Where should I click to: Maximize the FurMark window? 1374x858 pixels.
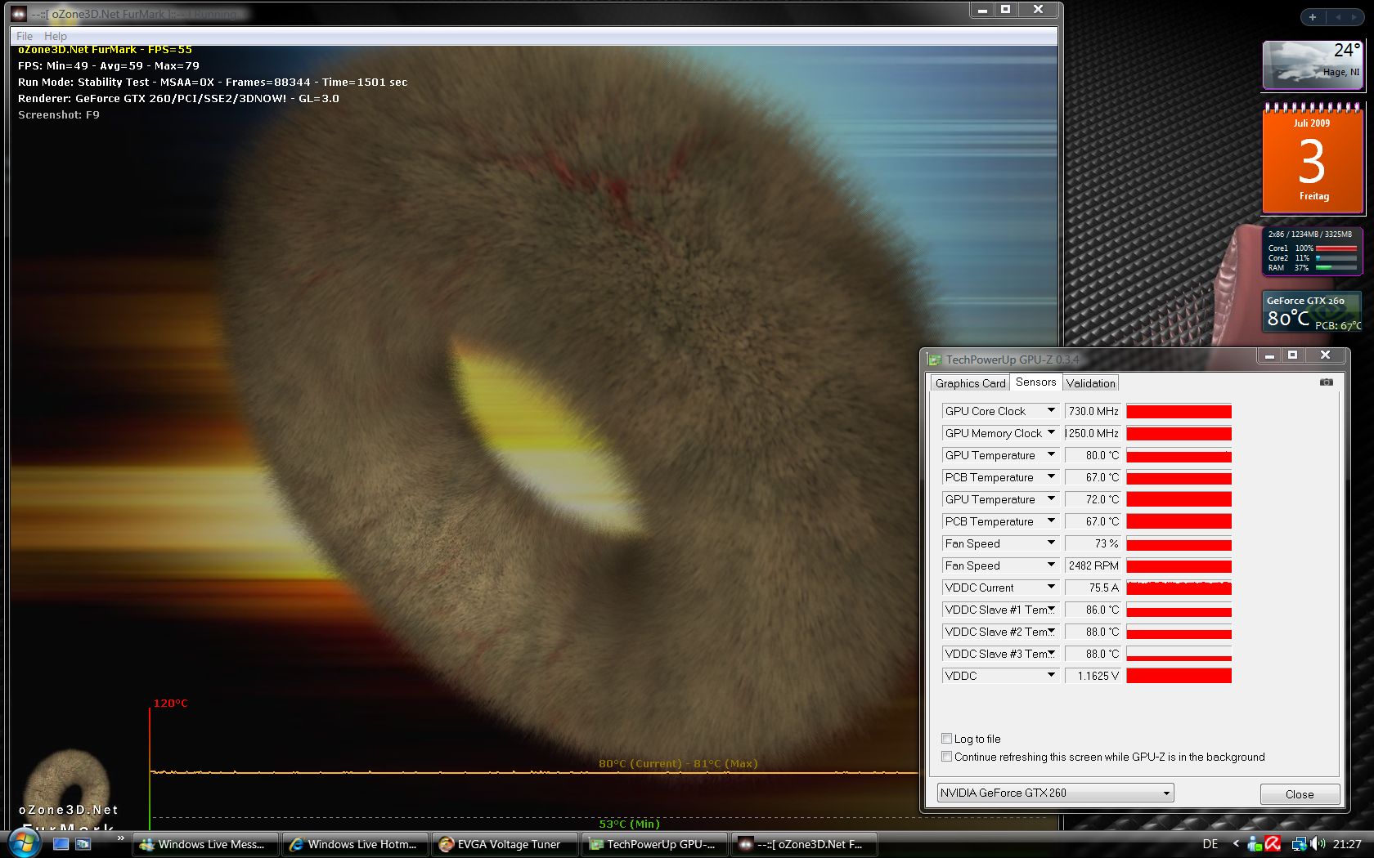(1005, 10)
